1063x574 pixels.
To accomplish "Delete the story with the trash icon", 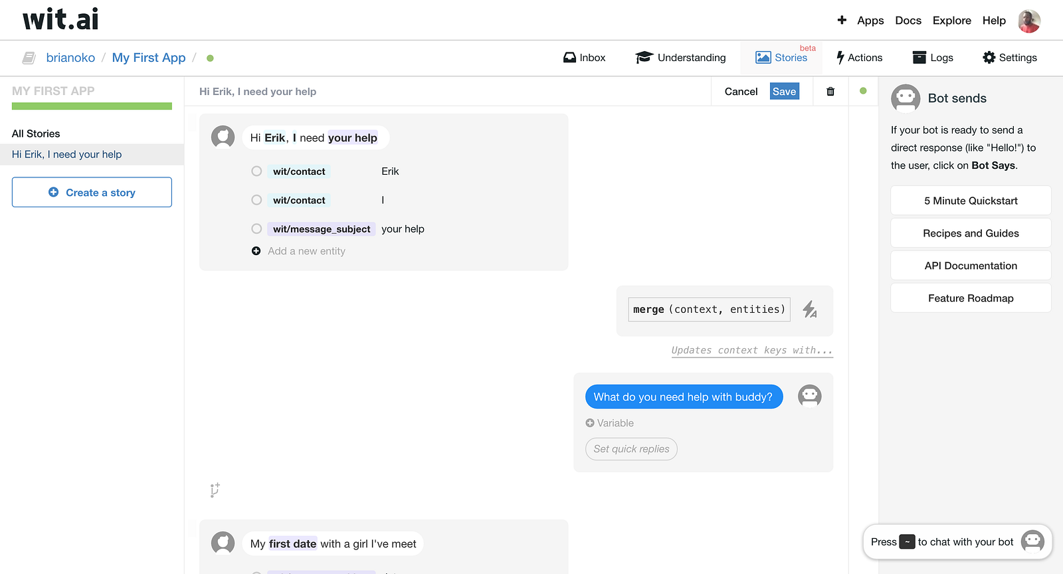I will [x=830, y=92].
